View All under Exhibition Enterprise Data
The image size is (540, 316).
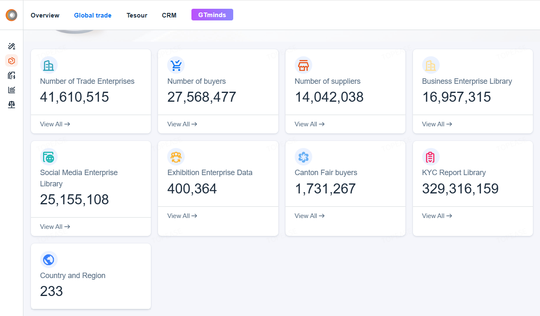point(182,216)
